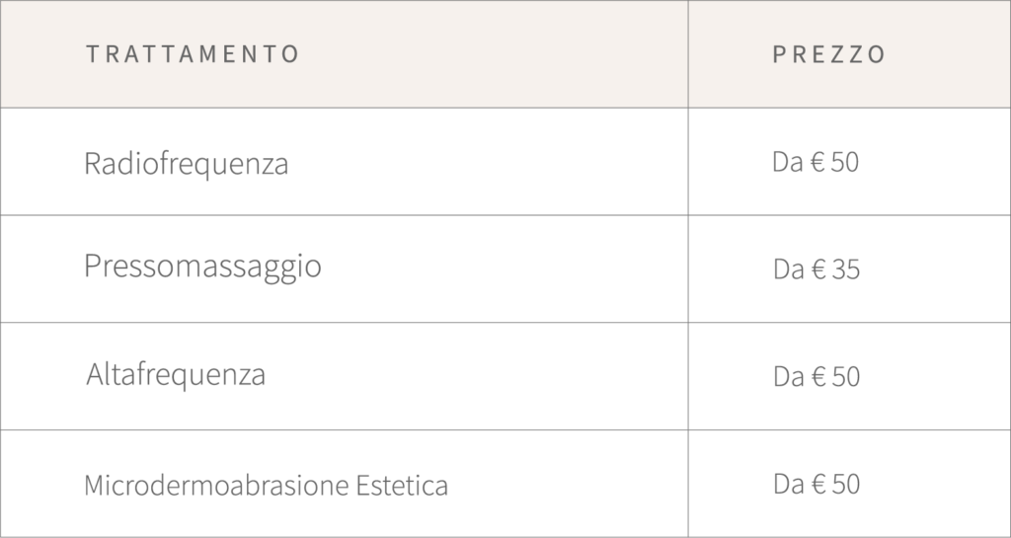The height and width of the screenshot is (538, 1011).
Task: Click the euro symbol in Radiofrequenza price
Action: (x=817, y=162)
